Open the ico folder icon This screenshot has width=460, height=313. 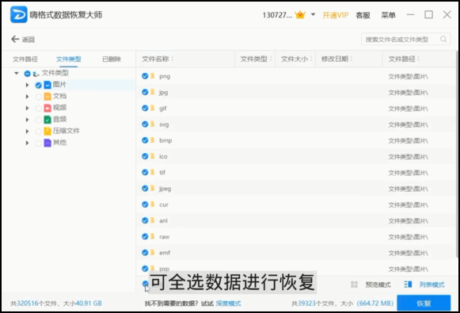[x=153, y=156]
